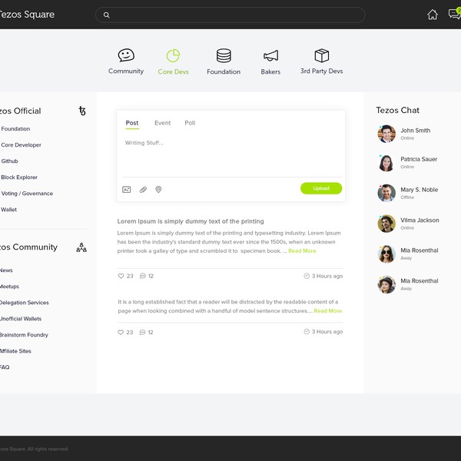
Task: Open the Unofficial Wallets link
Action: [x=21, y=319]
